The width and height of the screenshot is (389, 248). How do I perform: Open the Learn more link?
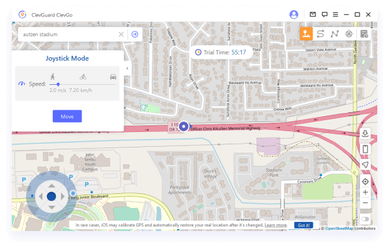tap(276, 225)
